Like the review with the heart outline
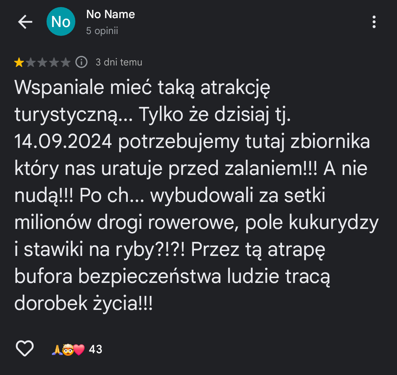The width and height of the screenshot is (397, 375). coord(25,349)
